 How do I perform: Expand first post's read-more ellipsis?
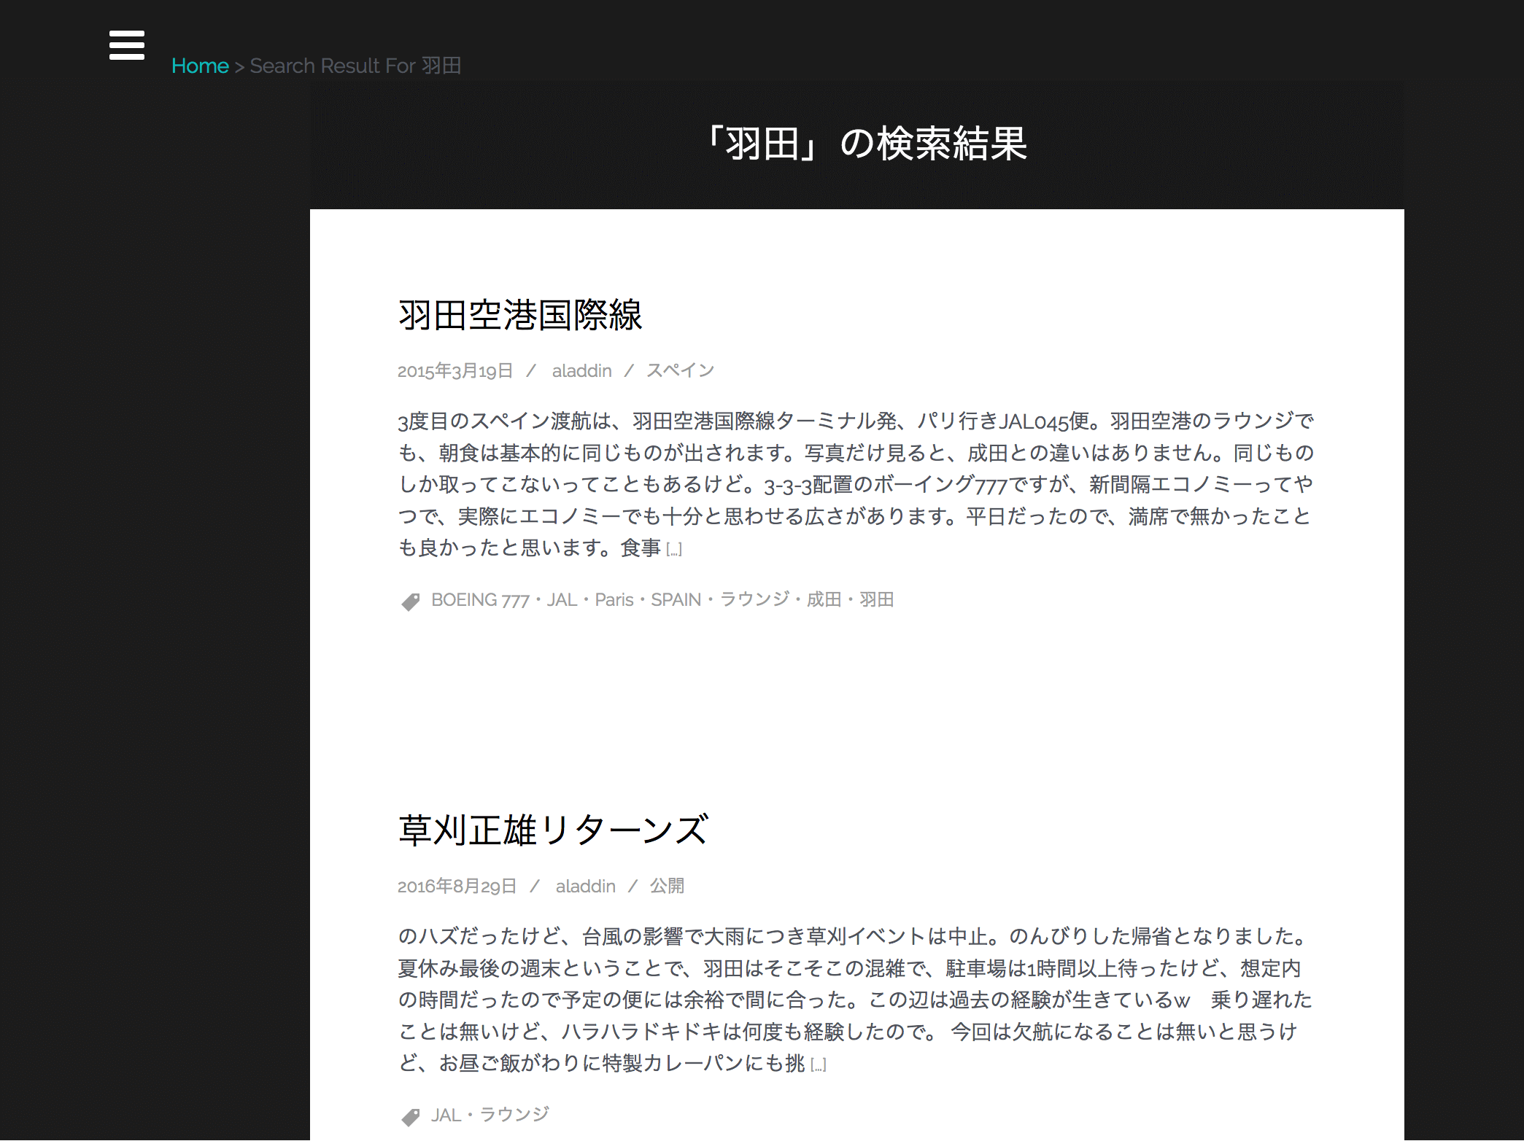click(674, 550)
